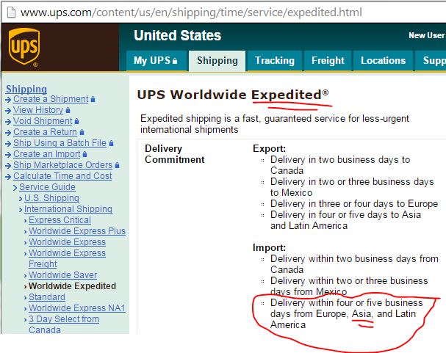Switch to the Tracking tab
This screenshot has height=353, width=446.
pyautogui.click(x=275, y=60)
